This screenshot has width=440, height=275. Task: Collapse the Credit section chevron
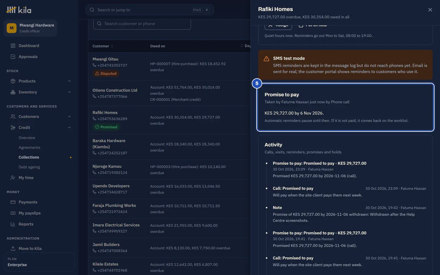(x=69, y=127)
